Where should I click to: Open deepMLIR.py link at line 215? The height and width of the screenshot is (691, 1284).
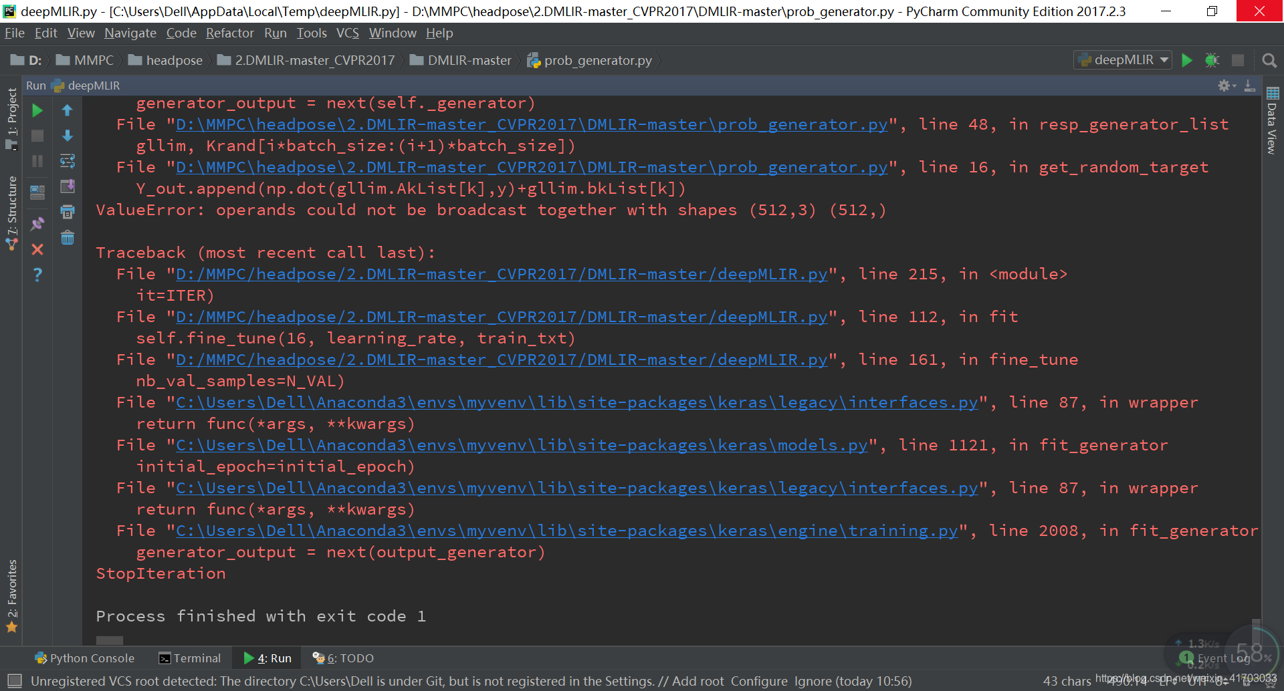(x=502, y=274)
